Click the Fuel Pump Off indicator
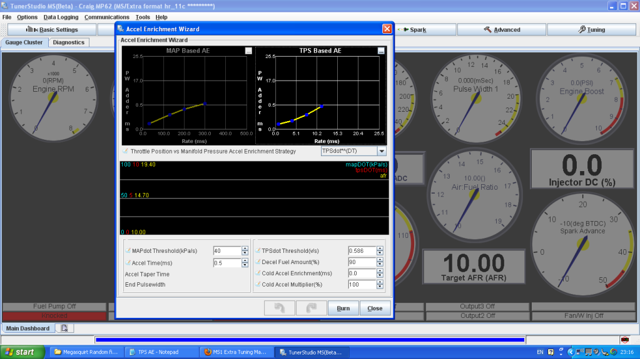The width and height of the screenshot is (640, 359). [x=54, y=306]
